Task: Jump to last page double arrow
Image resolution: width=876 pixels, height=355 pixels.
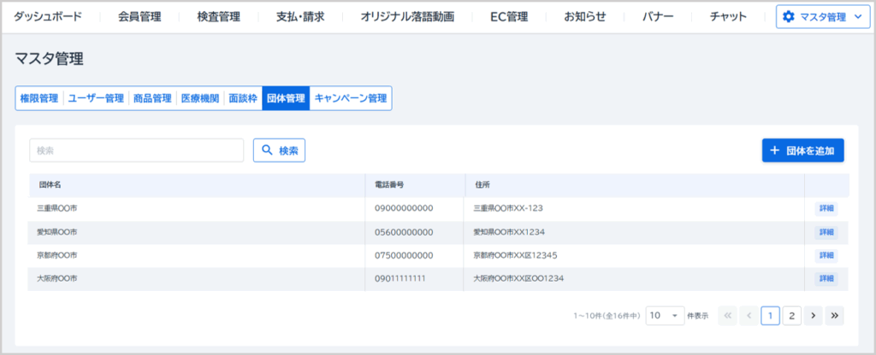Action: pos(835,316)
